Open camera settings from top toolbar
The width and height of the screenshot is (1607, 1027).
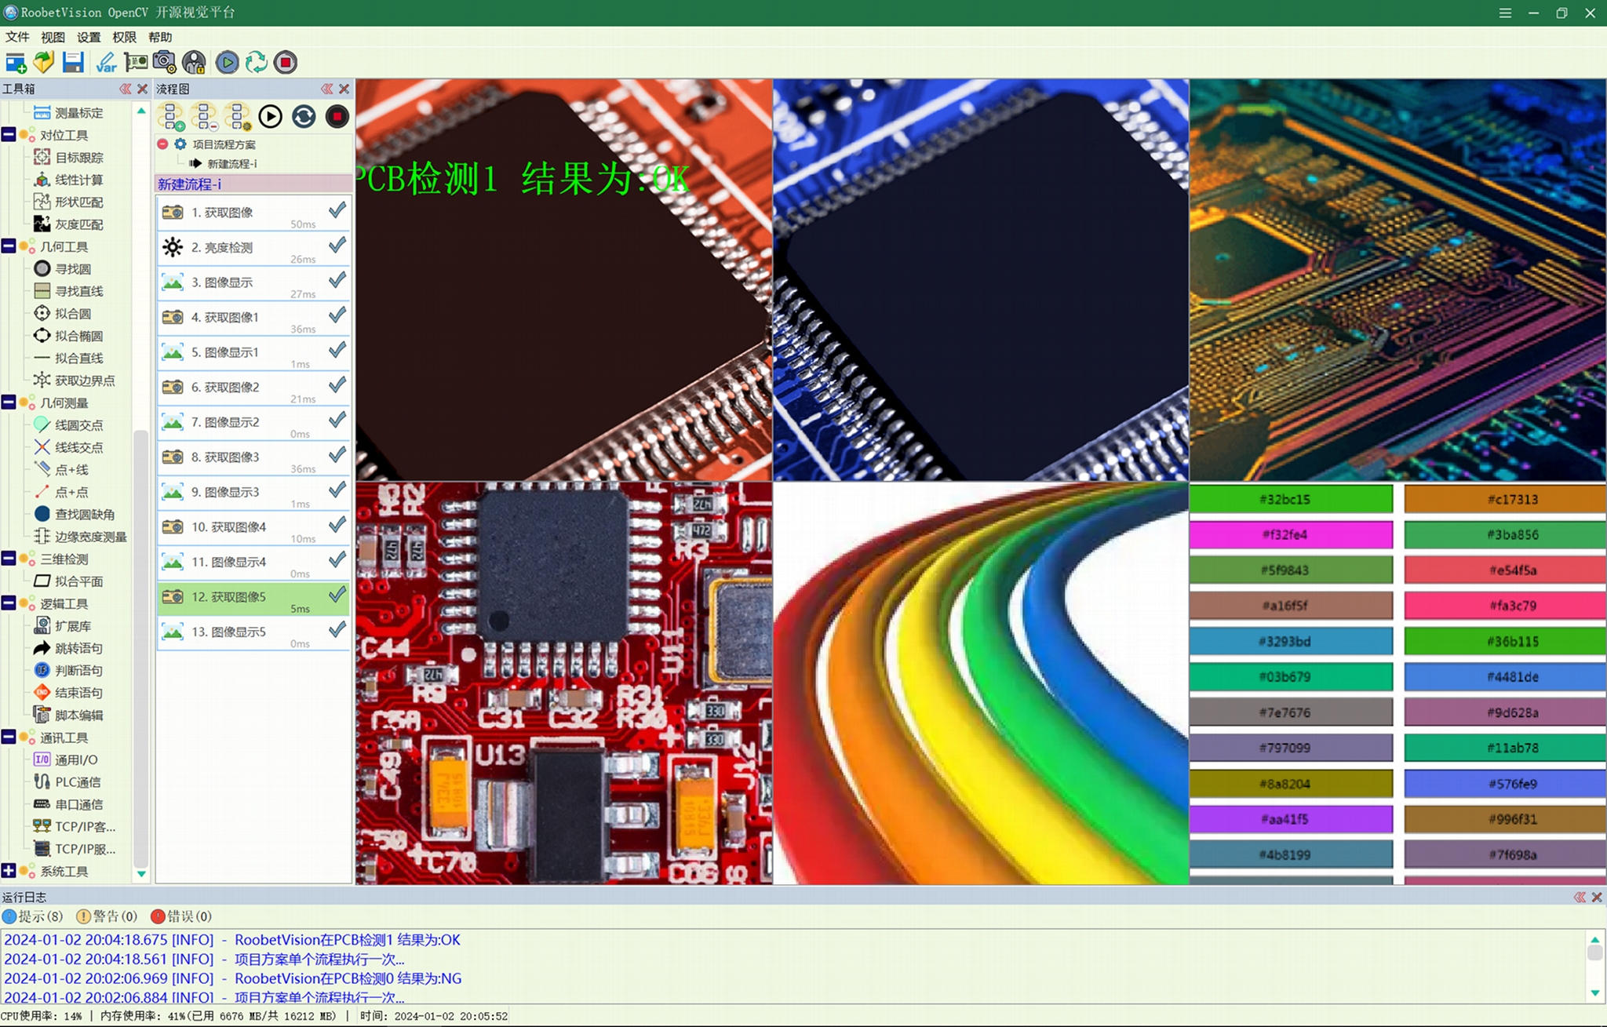[165, 62]
